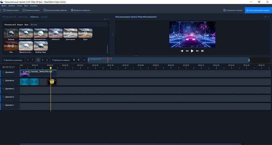Expand the Дорожка 5 track chevron
This screenshot has height=145, width=272.
pos(3,72)
